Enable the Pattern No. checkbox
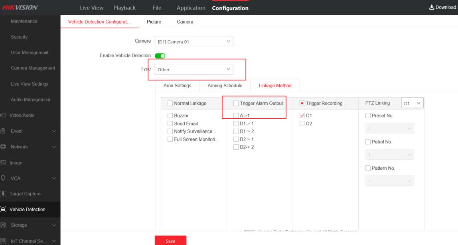458x245 pixels. tap(368, 168)
